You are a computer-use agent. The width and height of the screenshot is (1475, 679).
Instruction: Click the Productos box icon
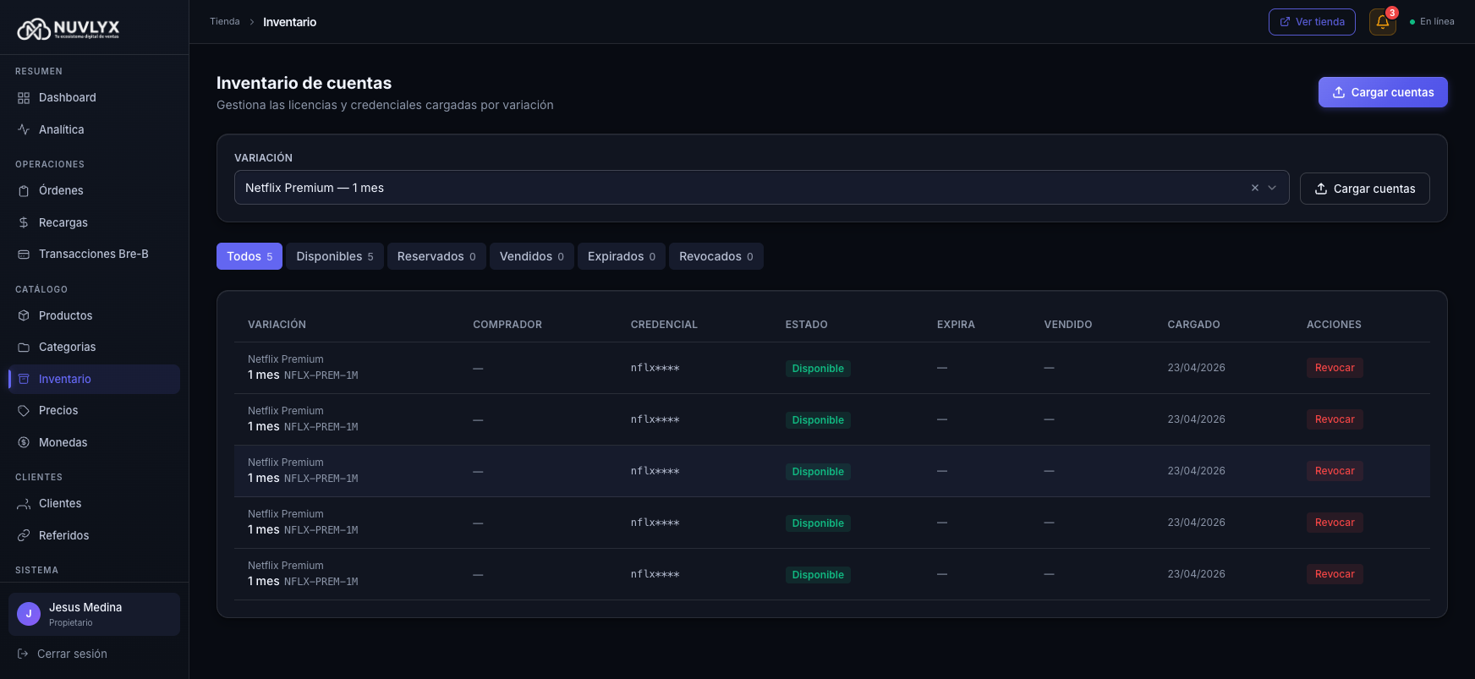coord(24,315)
